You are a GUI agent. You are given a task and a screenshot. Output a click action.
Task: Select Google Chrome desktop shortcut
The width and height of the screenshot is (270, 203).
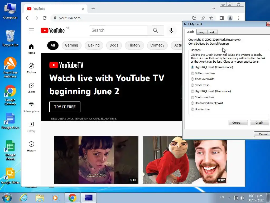(x=10, y=95)
